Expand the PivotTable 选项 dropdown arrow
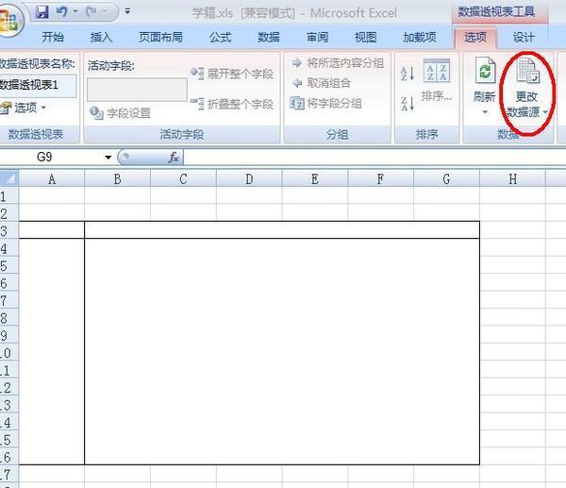Image resolution: width=566 pixels, height=488 pixels. pos(43,108)
